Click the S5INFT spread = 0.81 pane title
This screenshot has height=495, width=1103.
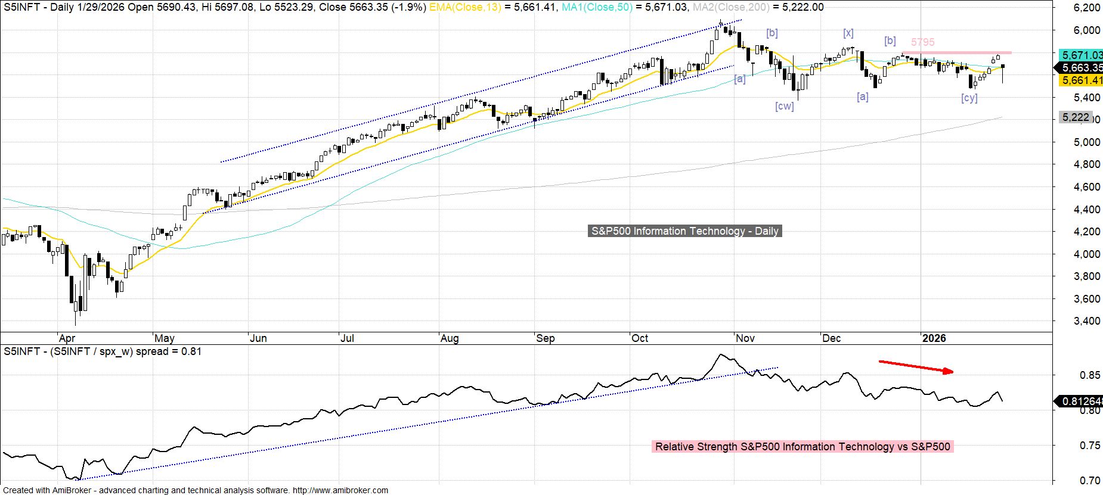click(103, 351)
